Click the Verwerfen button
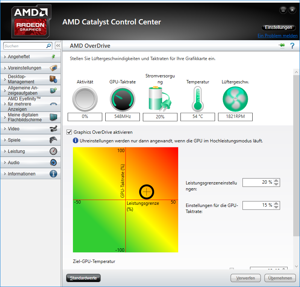The height and width of the screenshot is (287, 300). coord(245,278)
